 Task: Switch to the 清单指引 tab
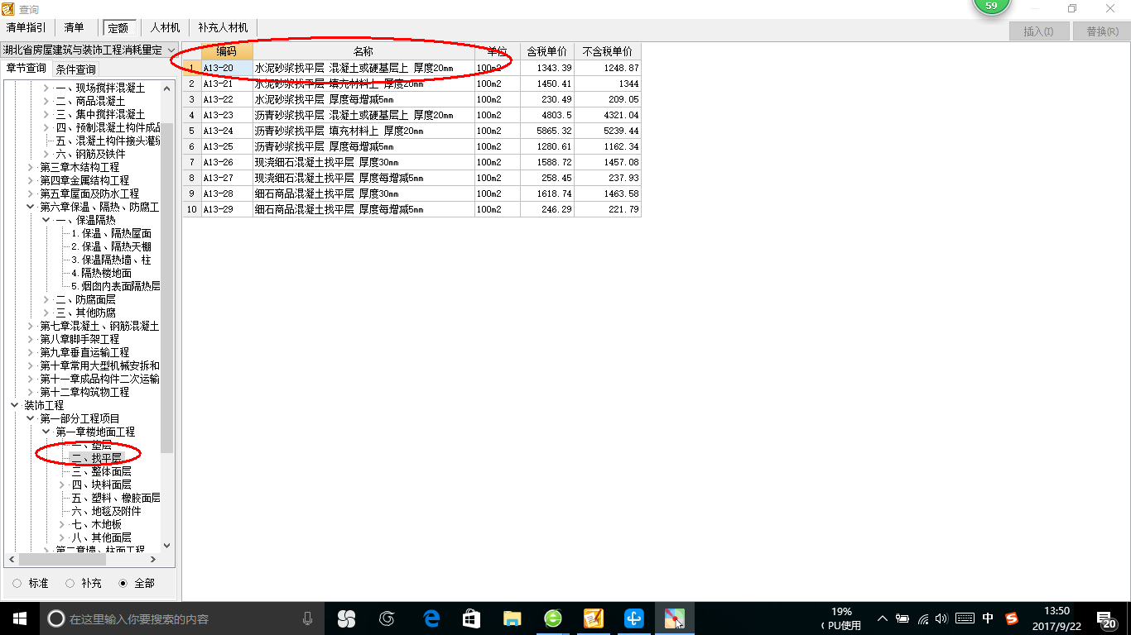tap(26, 27)
